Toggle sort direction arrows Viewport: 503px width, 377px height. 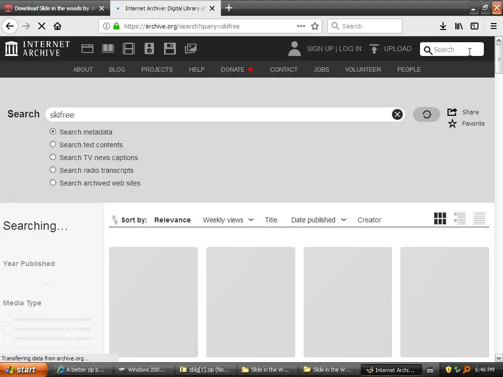pos(114,219)
